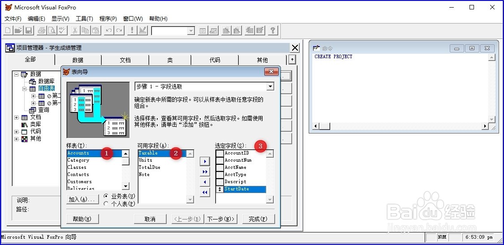Add all fields with double right arrow
The height and width of the screenshot is (245, 504).
pyautogui.click(x=204, y=172)
